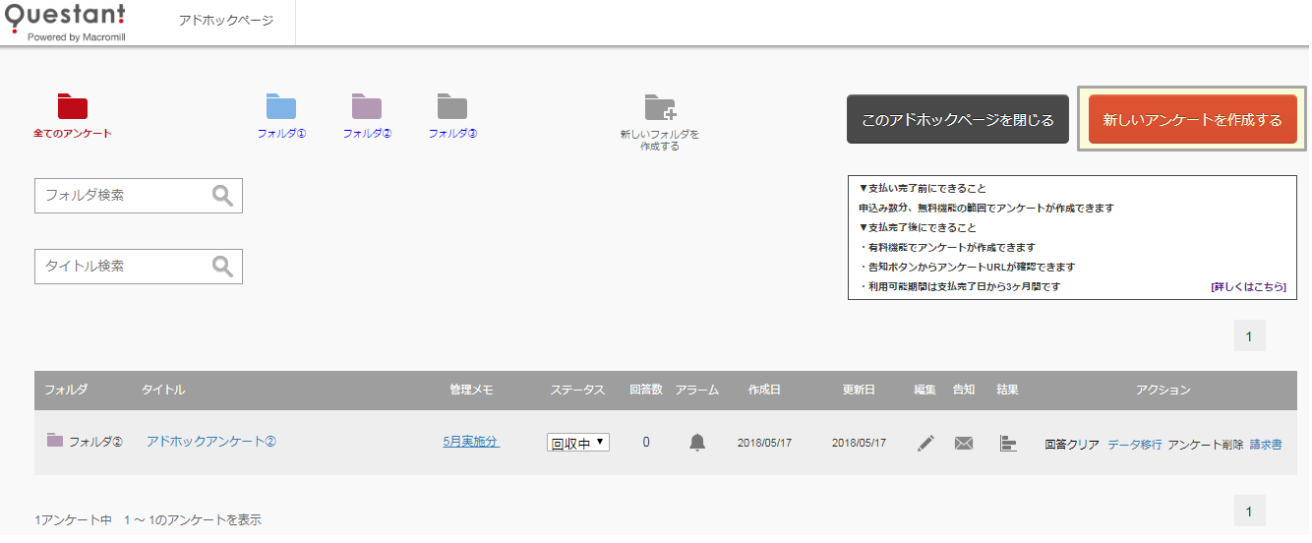The width and height of the screenshot is (1312, 543).
Task: Create a new folder with plus icon
Action: 660,108
